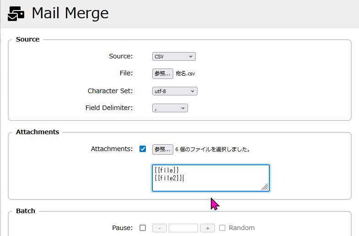Click the Character Set label
Viewport: 359px width, 236px height.
pos(110,91)
